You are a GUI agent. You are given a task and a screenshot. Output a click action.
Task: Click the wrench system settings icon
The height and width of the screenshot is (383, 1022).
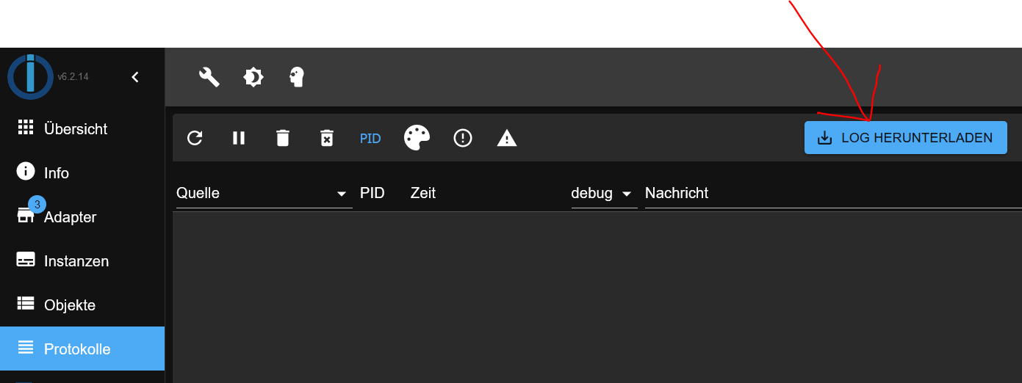click(209, 77)
